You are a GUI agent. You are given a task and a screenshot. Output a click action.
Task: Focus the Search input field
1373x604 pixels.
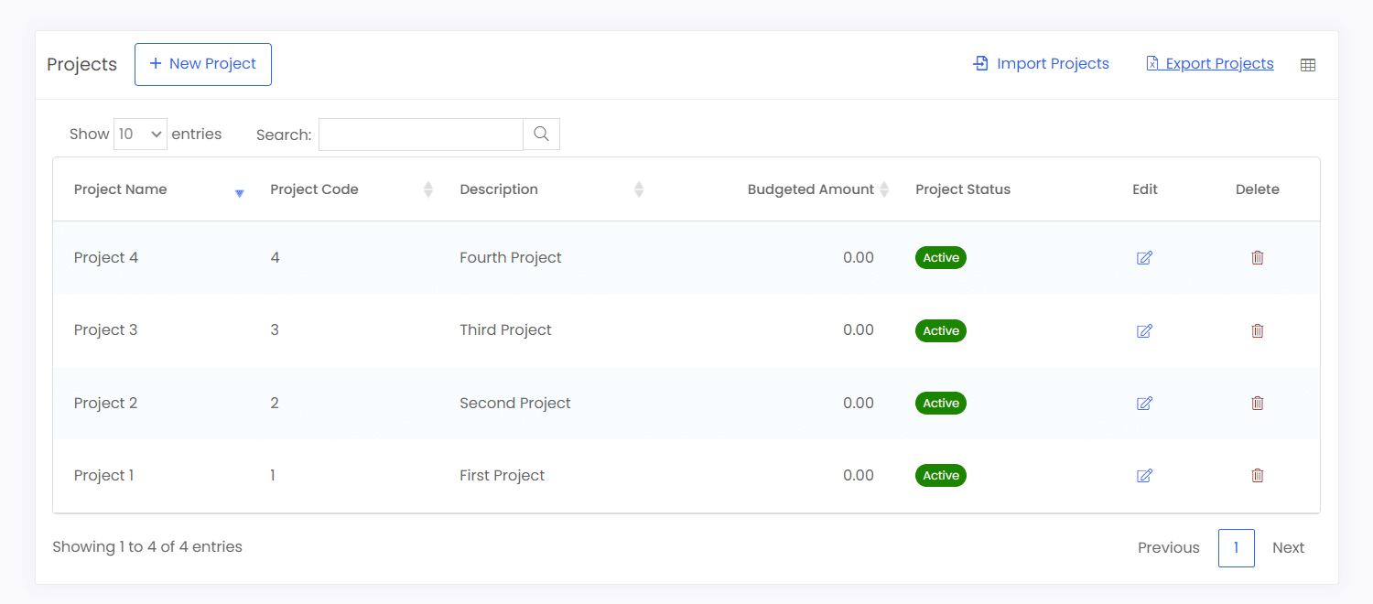(421, 134)
